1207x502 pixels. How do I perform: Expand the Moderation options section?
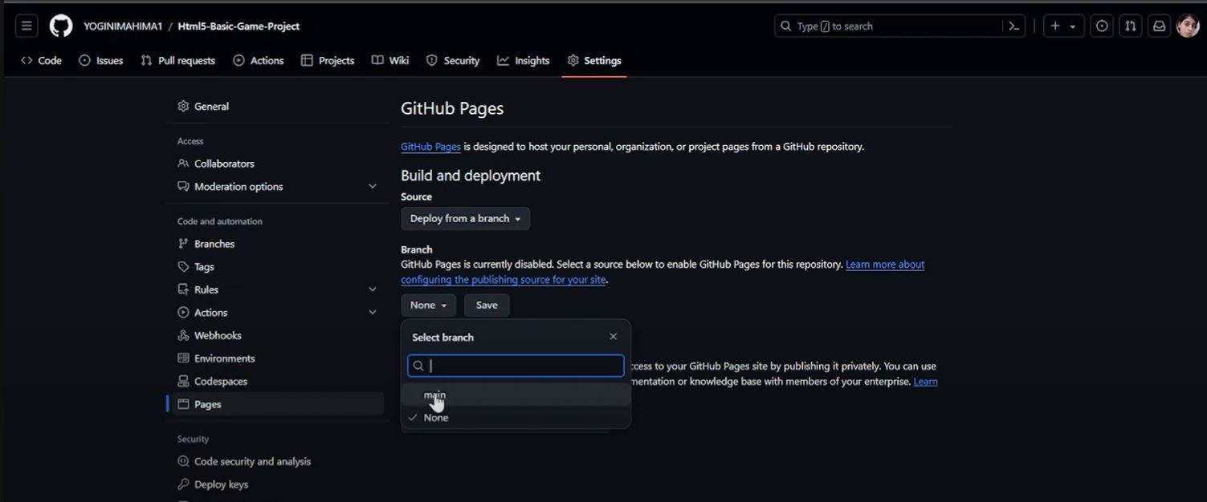[372, 187]
